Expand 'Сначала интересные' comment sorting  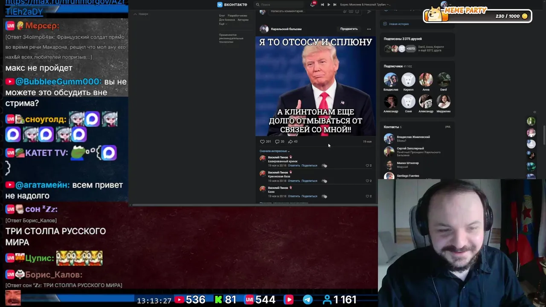click(274, 151)
